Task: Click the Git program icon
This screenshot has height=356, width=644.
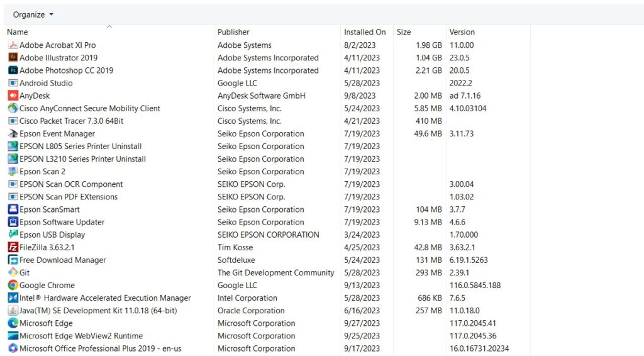Action: point(13,272)
